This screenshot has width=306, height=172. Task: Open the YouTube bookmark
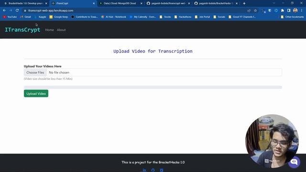[10, 17]
